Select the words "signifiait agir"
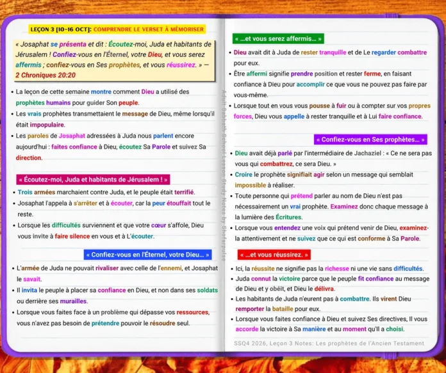Viewport: 446px width, 373px height. [x=306, y=175]
